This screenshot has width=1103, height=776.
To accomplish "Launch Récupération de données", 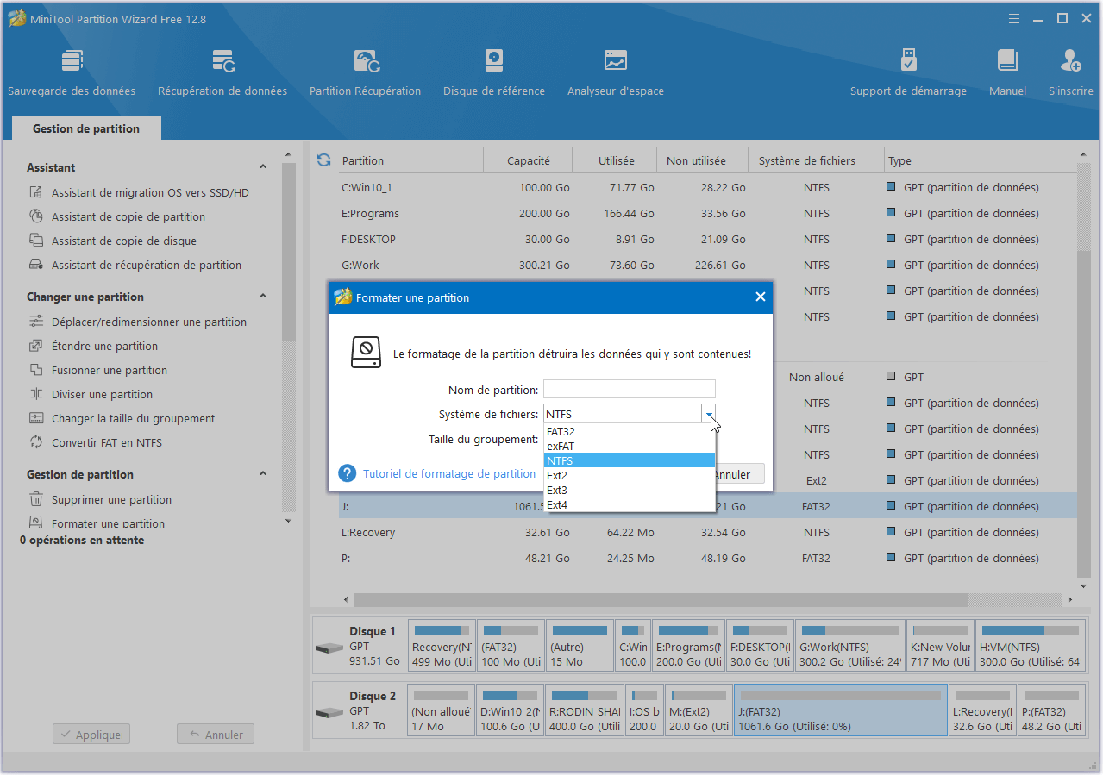I will [x=222, y=69].
